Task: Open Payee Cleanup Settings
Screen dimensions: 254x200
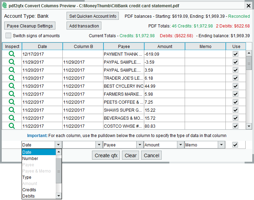Action: pos(30,26)
